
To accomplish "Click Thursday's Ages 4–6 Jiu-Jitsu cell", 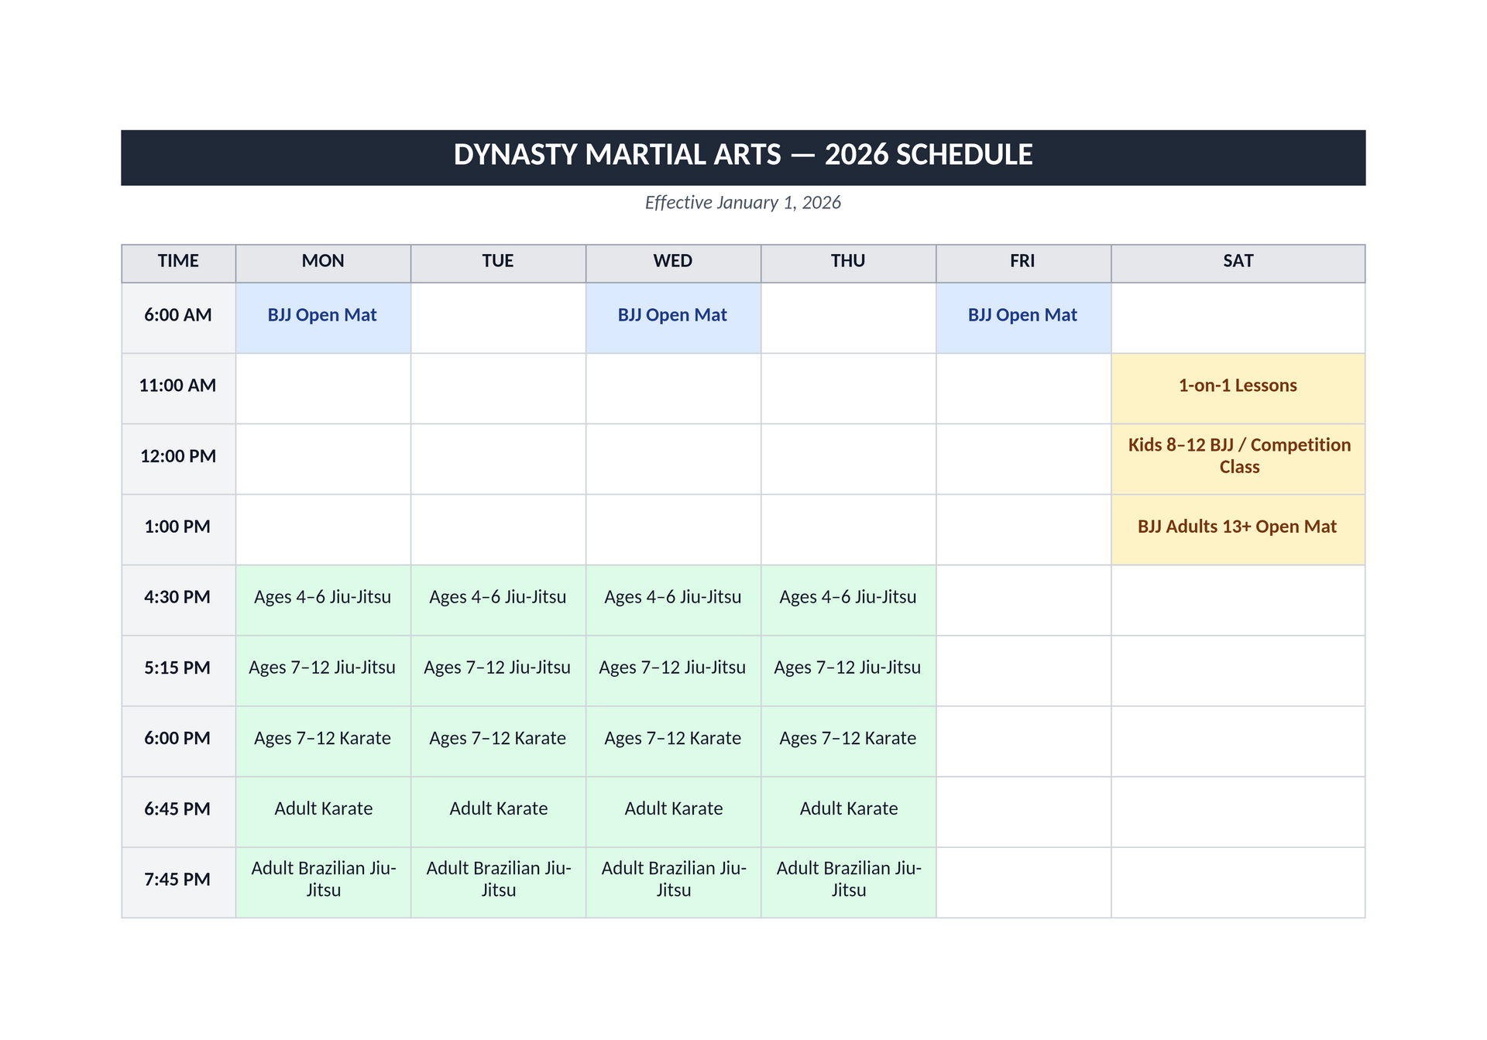I will [x=848, y=600].
